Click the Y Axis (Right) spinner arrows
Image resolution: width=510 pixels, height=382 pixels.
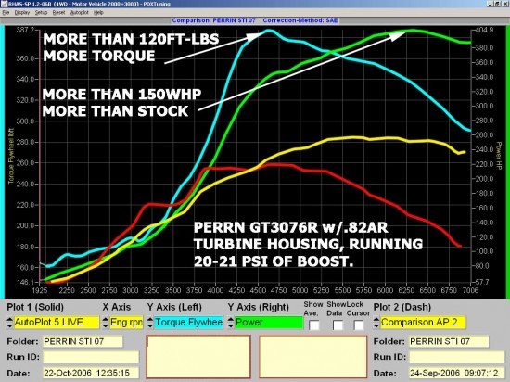click(231, 322)
